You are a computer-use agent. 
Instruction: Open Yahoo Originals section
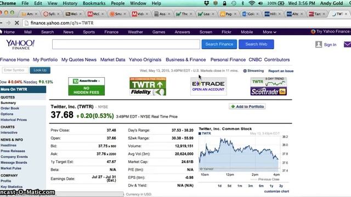click(x=145, y=60)
